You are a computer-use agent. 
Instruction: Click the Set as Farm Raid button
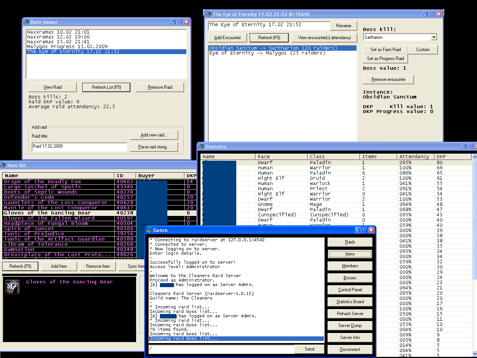pos(385,50)
